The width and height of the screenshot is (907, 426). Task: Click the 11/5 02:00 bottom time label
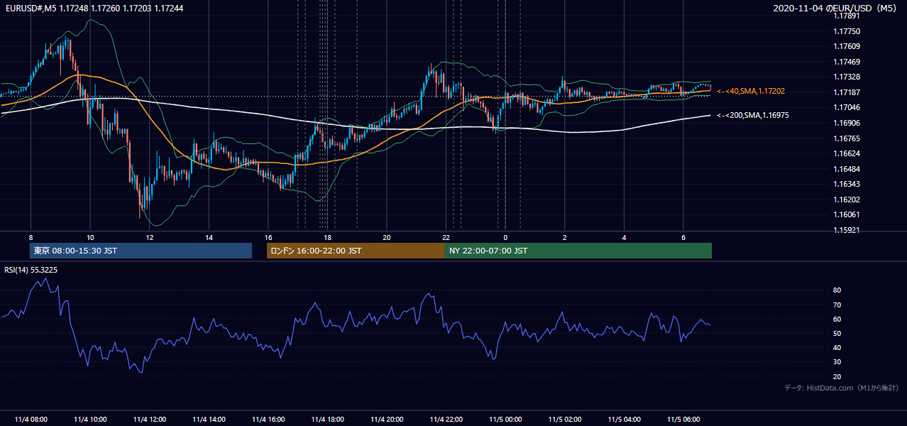(565, 420)
